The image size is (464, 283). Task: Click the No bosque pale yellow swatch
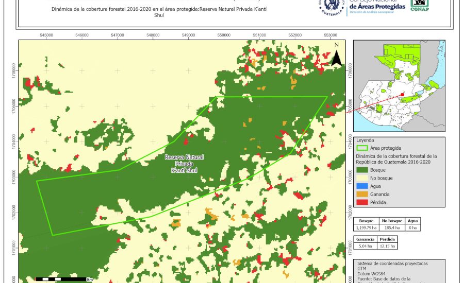tap(362, 178)
